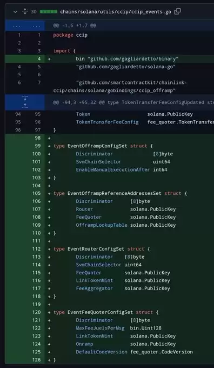
Task: Click the fee_quoter.CodeVersion type
Action: tap(162, 352)
